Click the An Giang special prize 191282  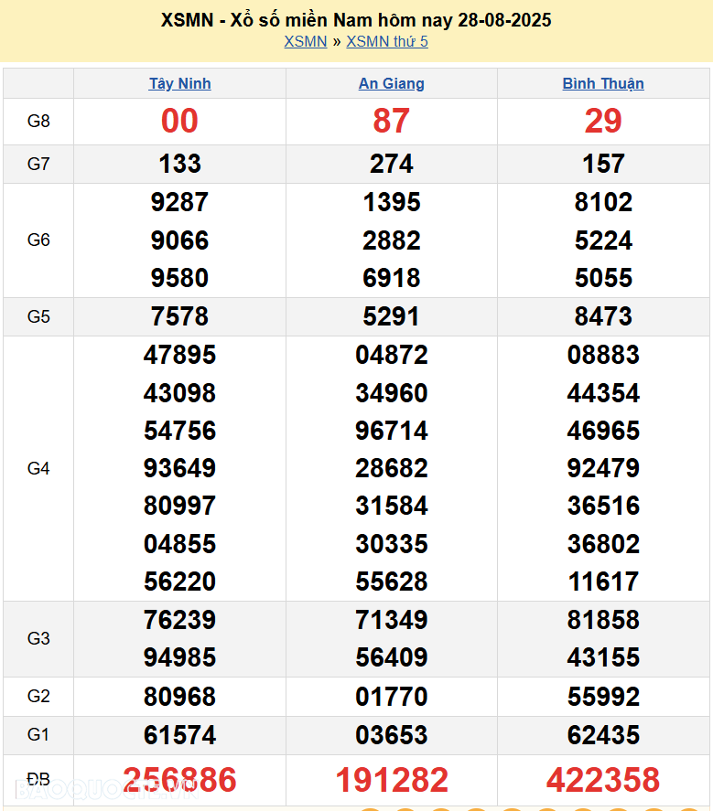(391, 780)
